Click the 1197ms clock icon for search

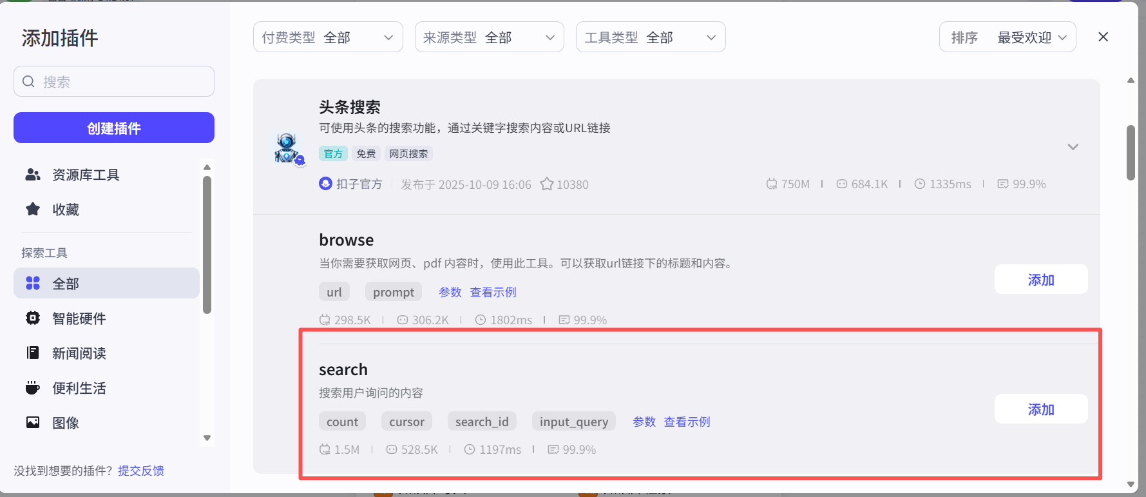pos(470,449)
